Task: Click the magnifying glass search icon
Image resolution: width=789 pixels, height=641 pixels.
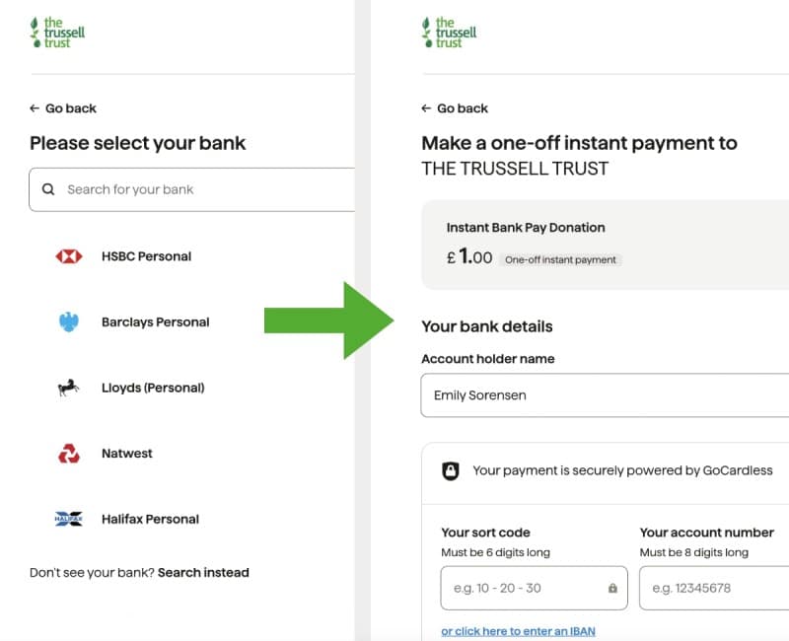Action: (48, 188)
